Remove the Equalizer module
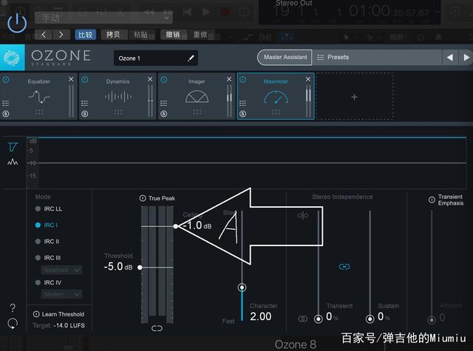Screen dimensions: 473x351 tap(71, 79)
